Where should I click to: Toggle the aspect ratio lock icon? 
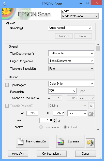[91, 113]
